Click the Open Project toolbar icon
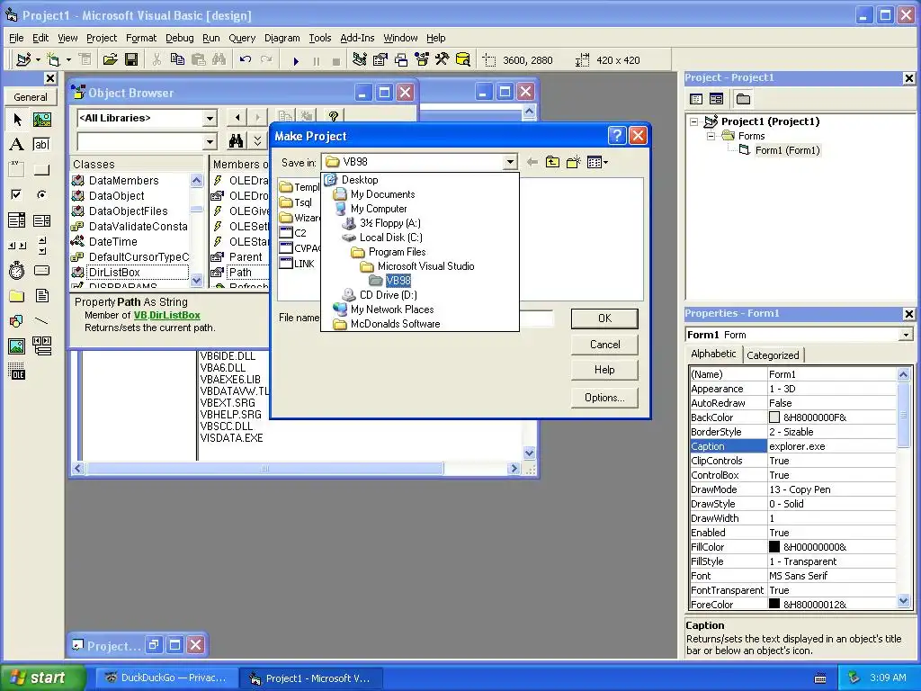The width and height of the screenshot is (921, 691). [110, 59]
